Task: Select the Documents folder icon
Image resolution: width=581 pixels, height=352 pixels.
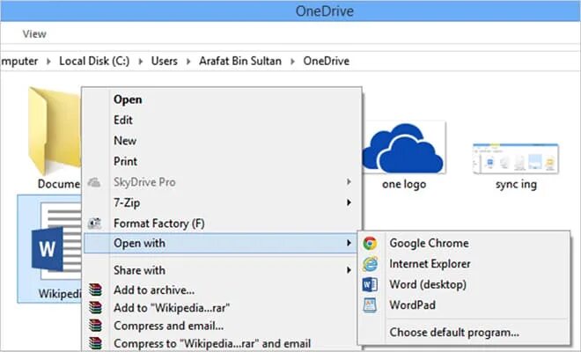Action: point(55,131)
